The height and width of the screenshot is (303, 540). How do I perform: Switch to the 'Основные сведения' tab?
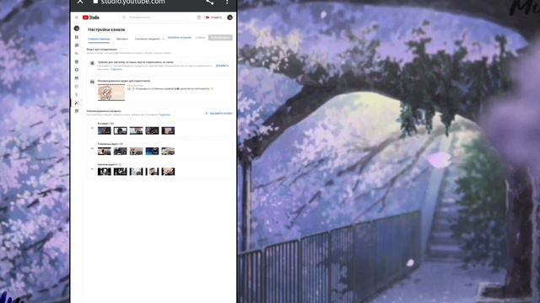pyautogui.click(x=148, y=39)
